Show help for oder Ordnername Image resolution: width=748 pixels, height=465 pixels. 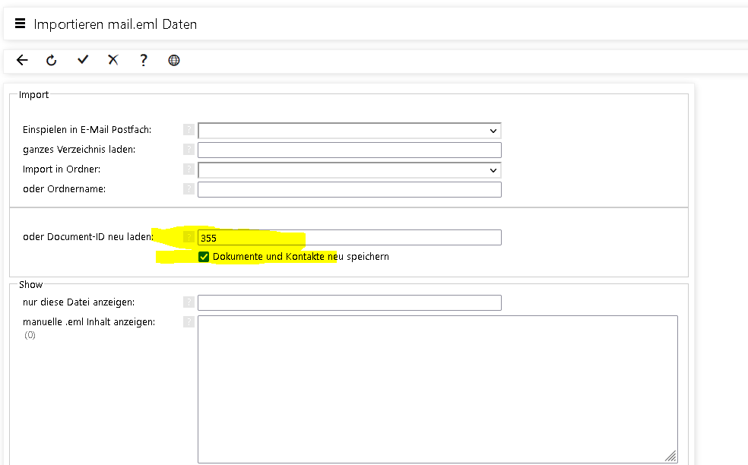[x=189, y=189]
